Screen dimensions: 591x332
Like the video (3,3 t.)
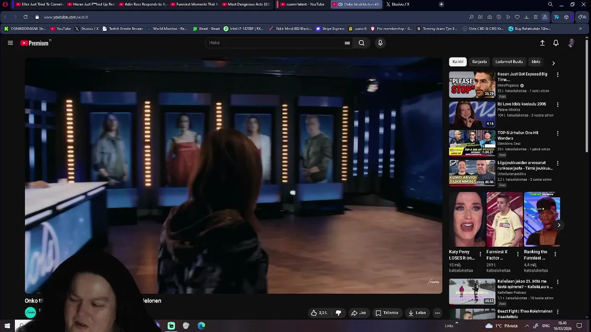(319, 313)
